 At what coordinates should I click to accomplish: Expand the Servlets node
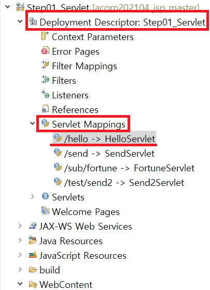point(33,196)
